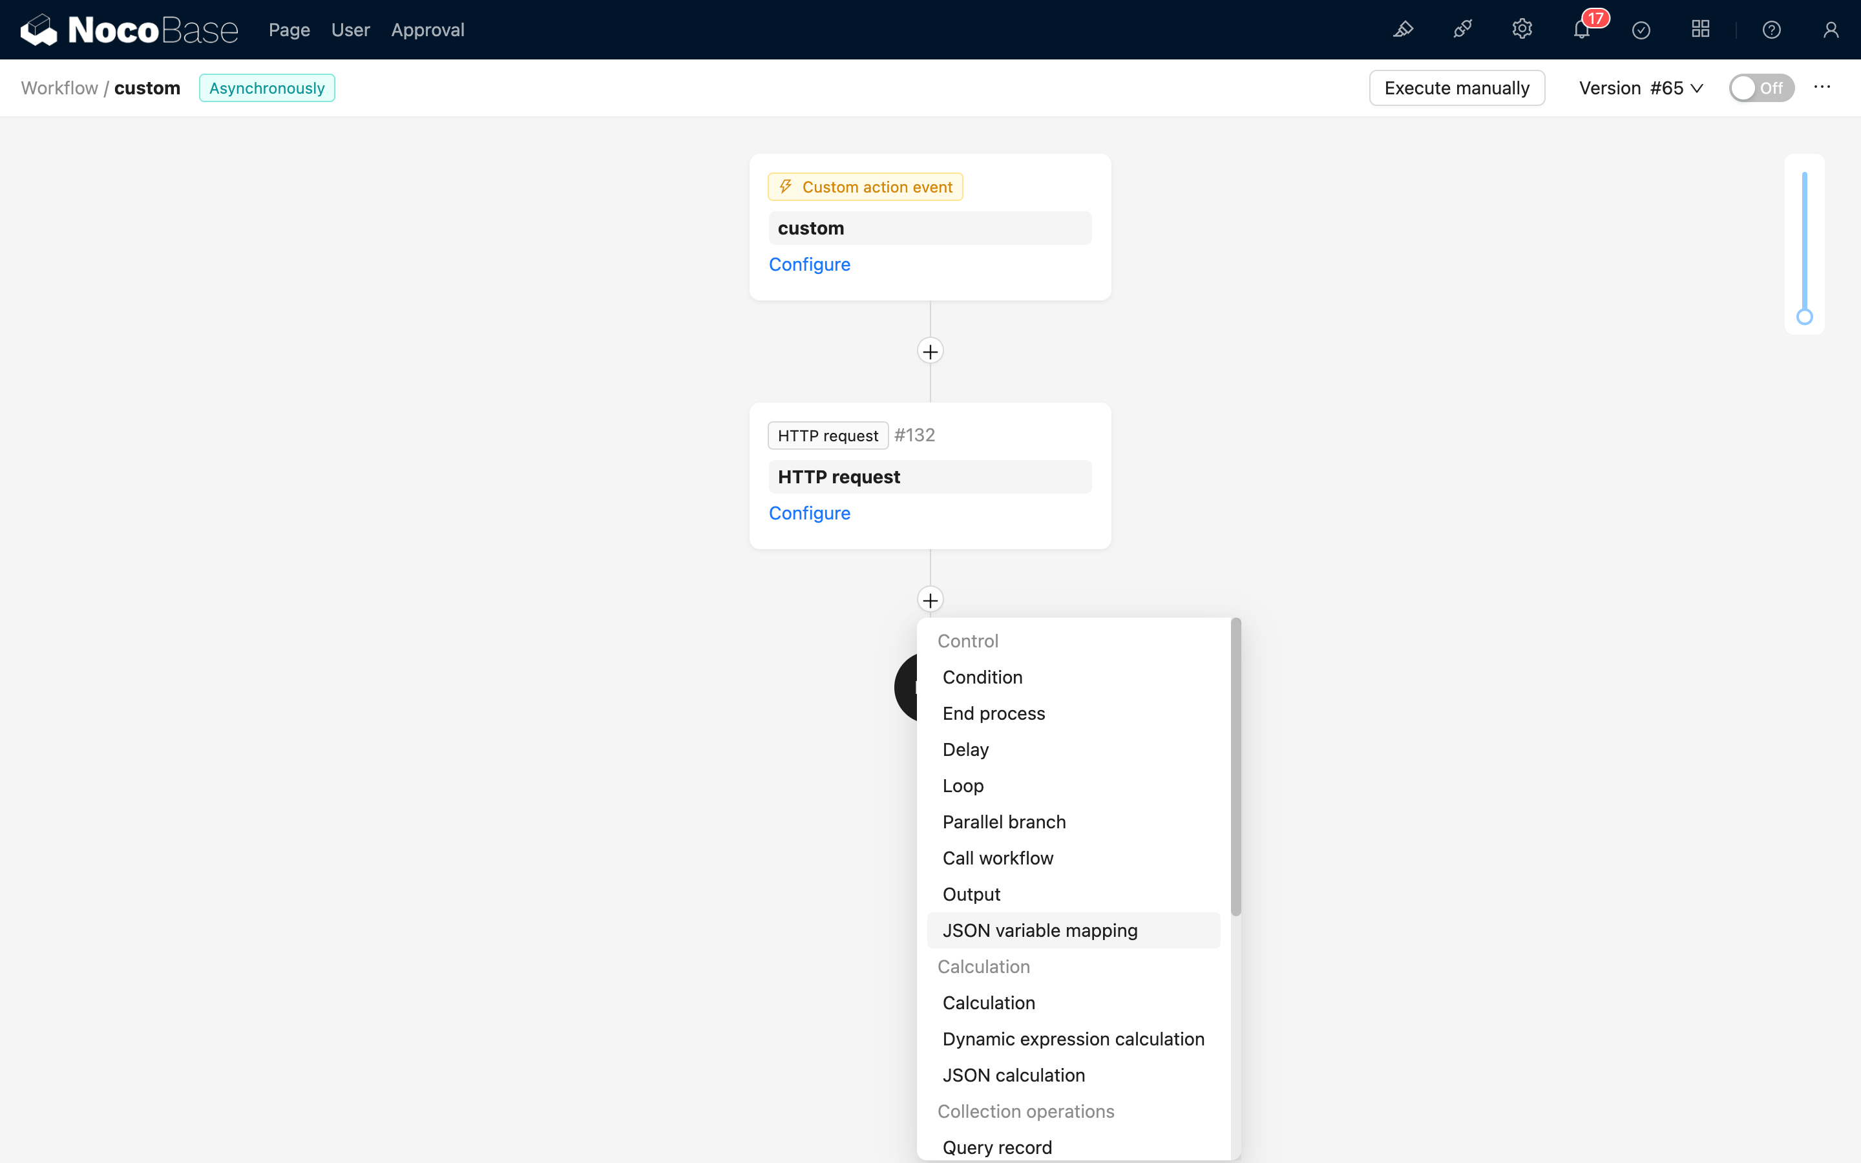Viewport: 1861px width, 1163px height.
Task: Click the canvas zoom slider handle
Action: 1804,317
